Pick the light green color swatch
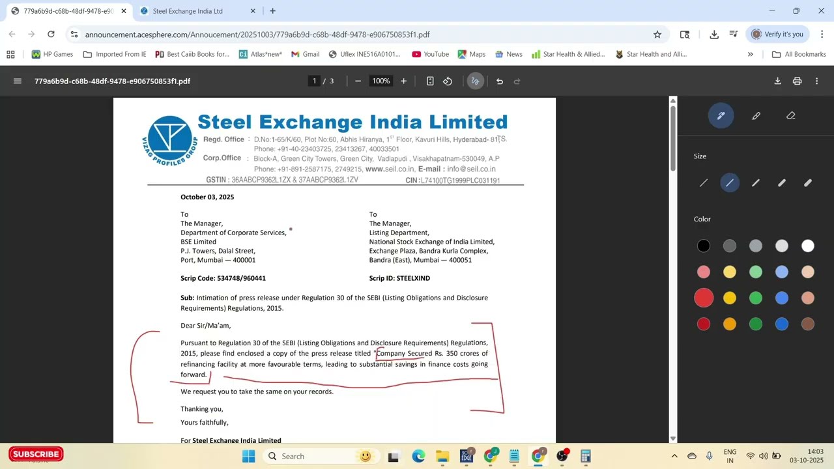 [756, 272]
